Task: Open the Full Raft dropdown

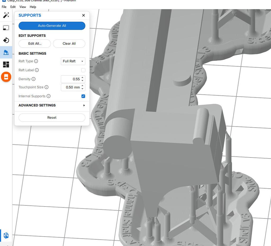Action: coord(73,61)
